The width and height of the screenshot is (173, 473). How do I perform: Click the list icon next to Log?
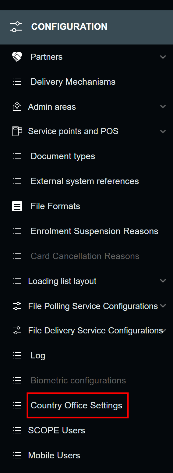(17, 355)
